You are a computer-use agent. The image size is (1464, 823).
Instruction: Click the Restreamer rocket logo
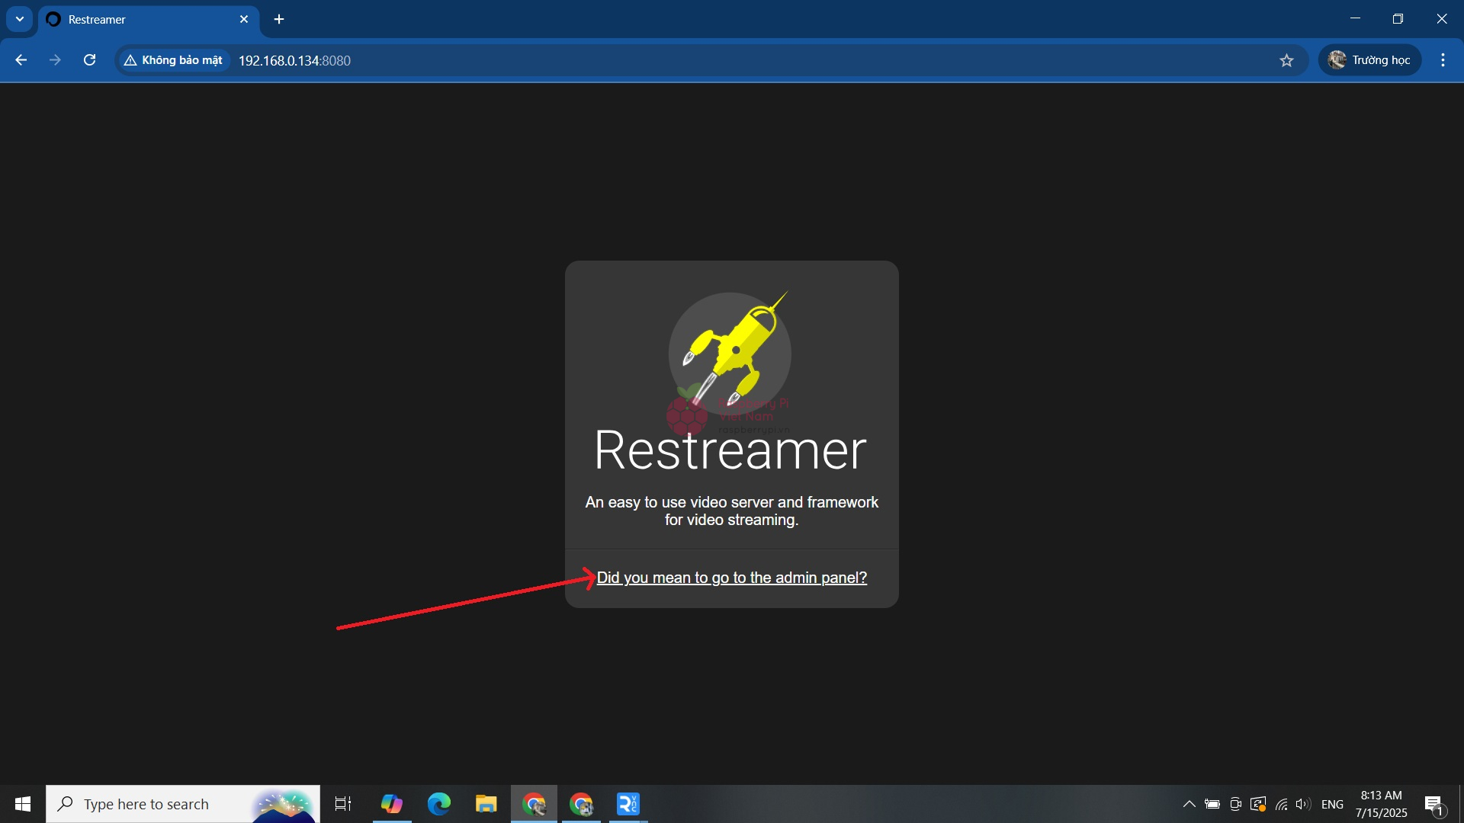point(730,354)
